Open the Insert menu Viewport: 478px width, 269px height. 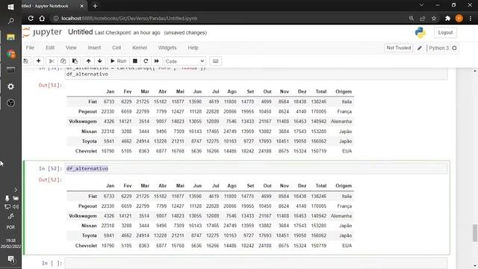(94, 48)
